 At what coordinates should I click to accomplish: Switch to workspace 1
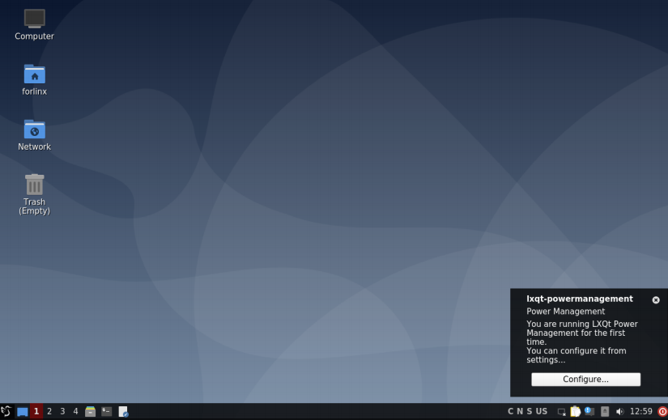pos(36,411)
